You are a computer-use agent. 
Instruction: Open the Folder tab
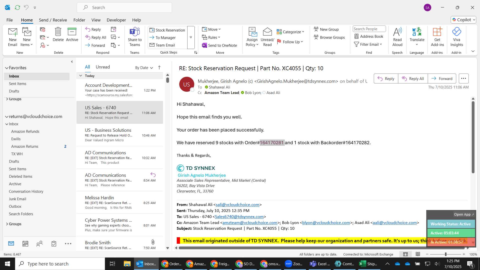pyautogui.click(x=79, y=20)
